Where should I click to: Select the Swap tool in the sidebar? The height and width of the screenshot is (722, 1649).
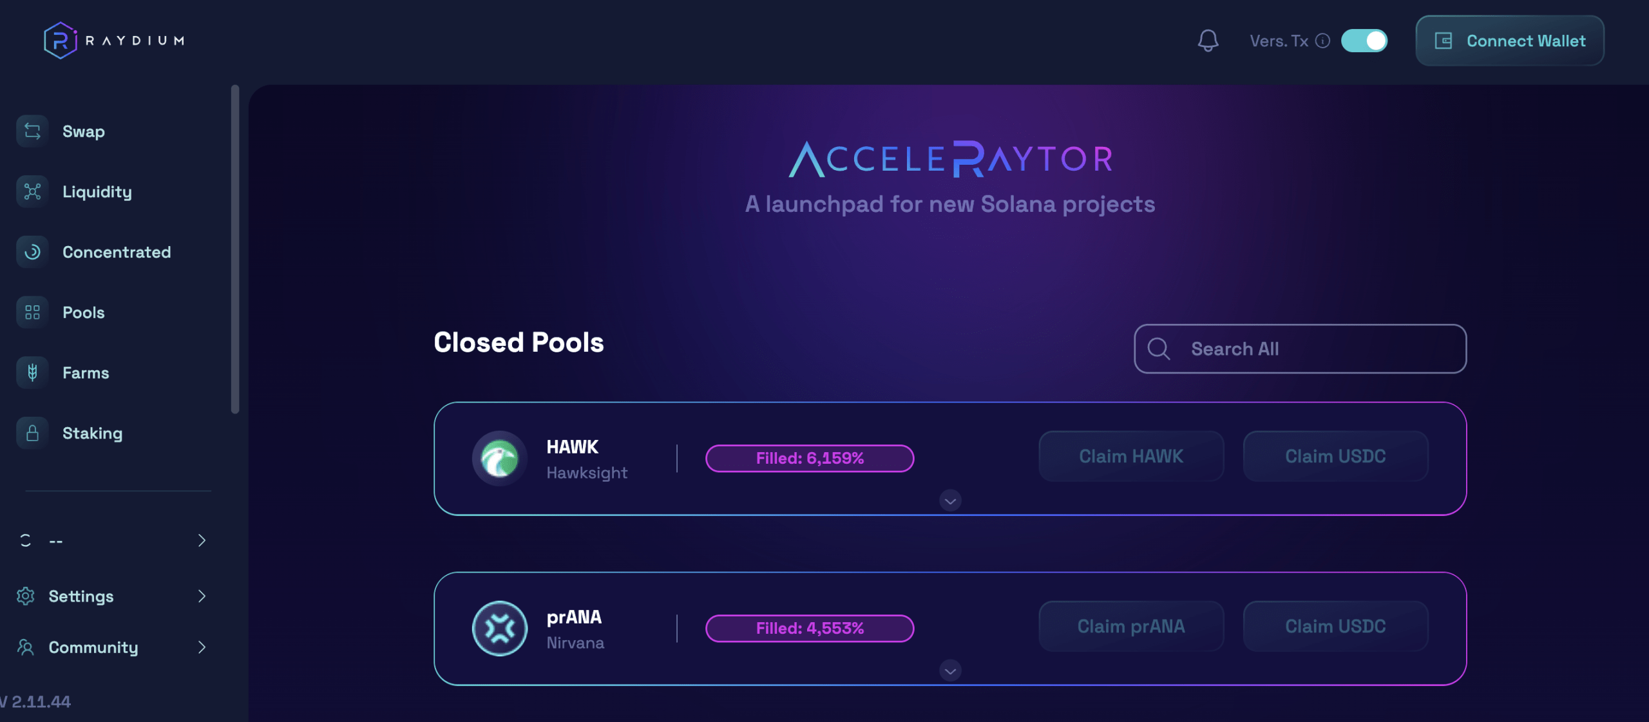(32, 131)
